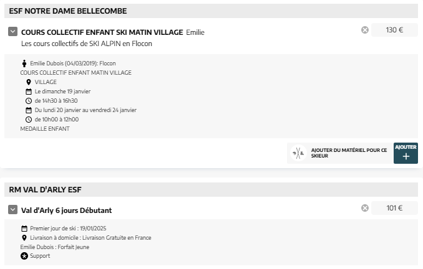Click the location pin next to VILLAGE
Image resolution: width=423 pixels, height=269 pixels.
[x=29, y=82]
